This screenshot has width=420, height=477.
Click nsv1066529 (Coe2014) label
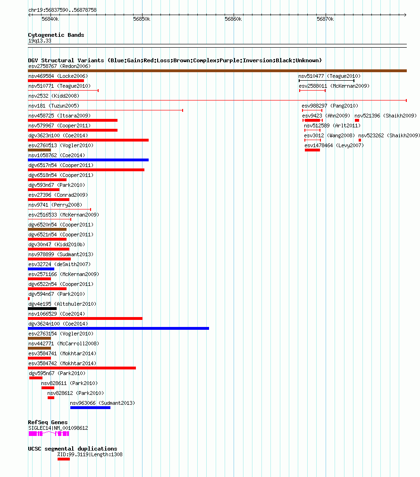pyautogui.click(x=57, y=314)
